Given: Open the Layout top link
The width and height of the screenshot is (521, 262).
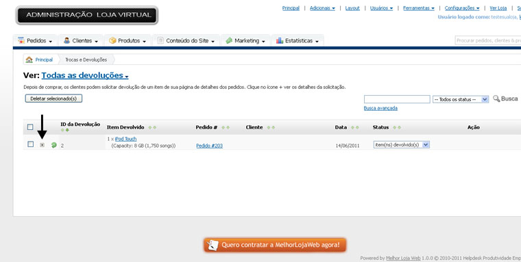Looking at the screenshot, I should pyautogui.click(x=352, y=8).
